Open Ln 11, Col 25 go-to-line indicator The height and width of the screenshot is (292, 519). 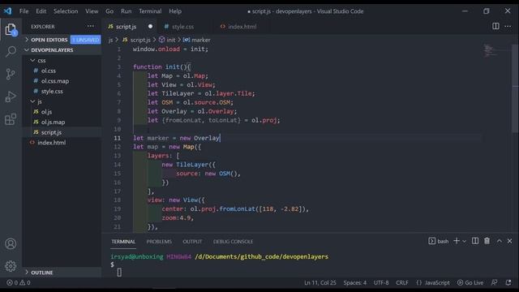coord(320,282)
